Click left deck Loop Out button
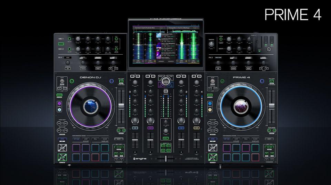This screenshot has width=331, height=185. click(x=65, y=88)
